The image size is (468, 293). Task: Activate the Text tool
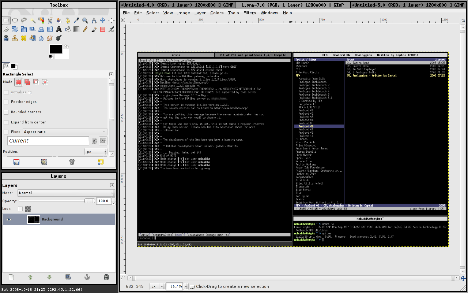tap(59, 29)
